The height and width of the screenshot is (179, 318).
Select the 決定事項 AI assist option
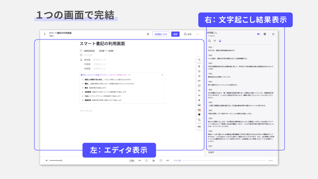[88, 92]
